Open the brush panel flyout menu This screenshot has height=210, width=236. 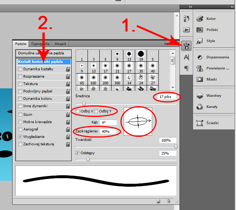point(167,44)
